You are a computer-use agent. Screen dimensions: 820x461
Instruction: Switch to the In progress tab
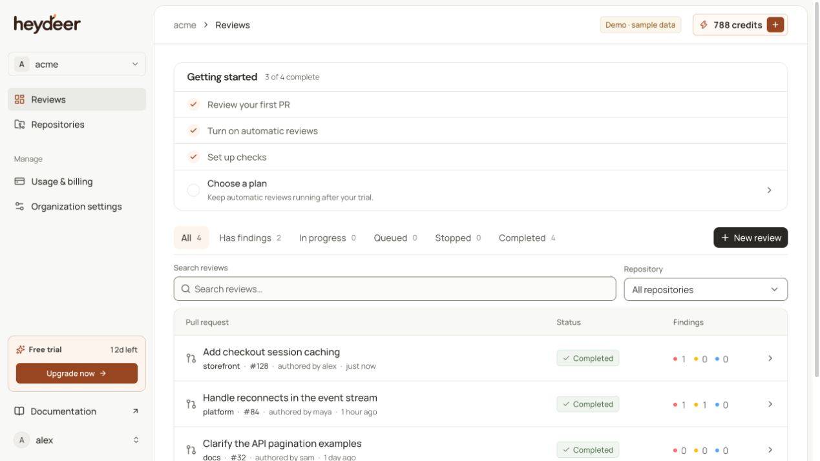[x=328, y=238]
